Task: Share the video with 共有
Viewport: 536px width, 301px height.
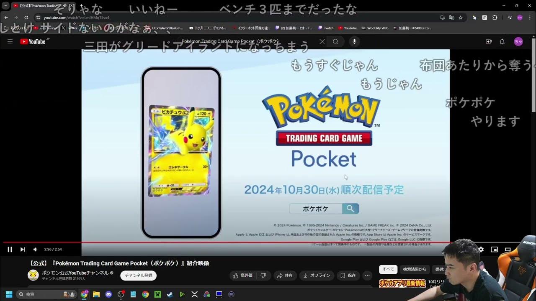Action: tap(285, 275)
